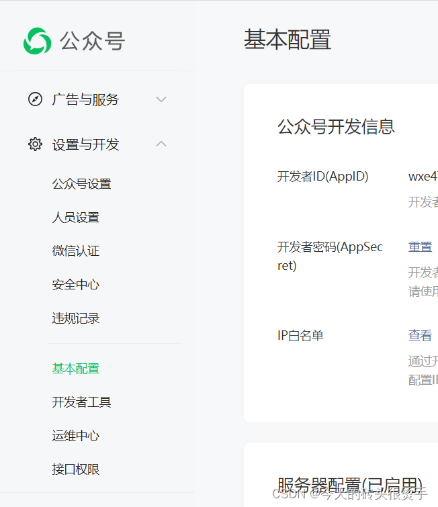438x507 pixels.
Task: Click 重置 link for AppSecret
Action: [421, 247]
